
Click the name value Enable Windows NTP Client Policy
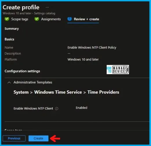click(92, 48)
